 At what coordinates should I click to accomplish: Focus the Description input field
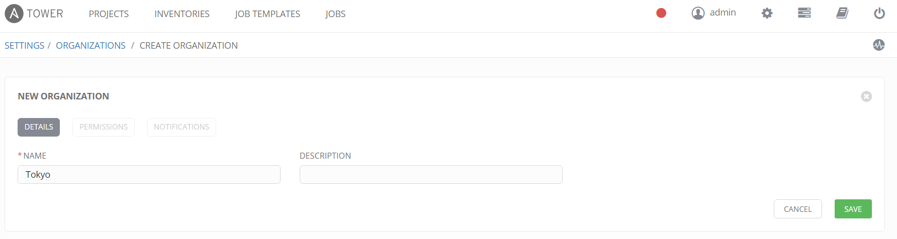[x=431, y=174]
